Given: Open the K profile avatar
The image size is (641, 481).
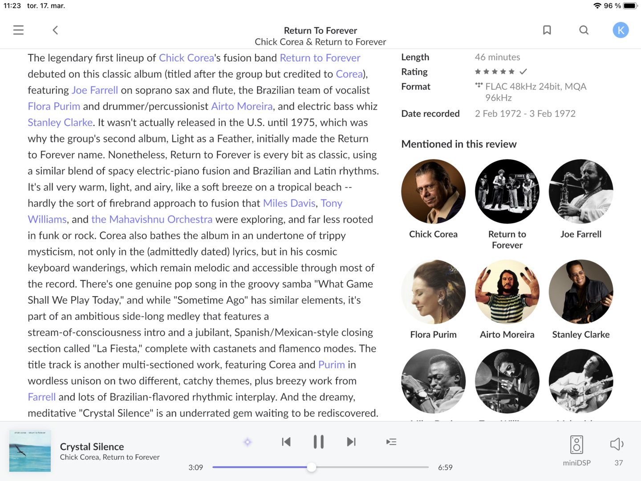Looking at the screenshot, I should 621,30.
